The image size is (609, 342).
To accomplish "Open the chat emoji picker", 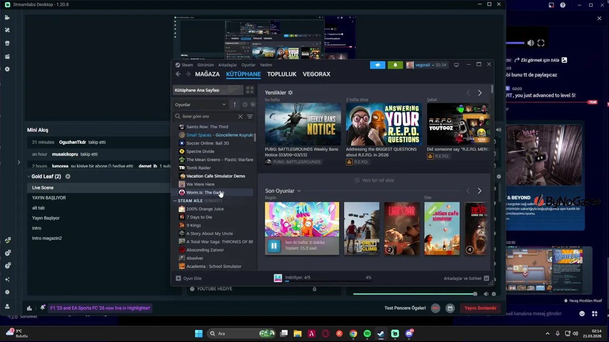I will tap(582, 313).
